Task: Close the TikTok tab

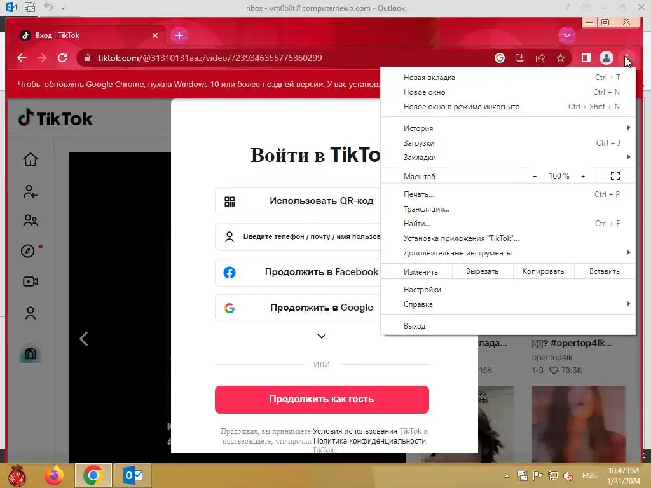Action: tap(155, 36)
